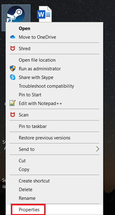Select Delete from the menu
Screen dimensions: 115x215
pyautogui.click(x=26, y=190)
